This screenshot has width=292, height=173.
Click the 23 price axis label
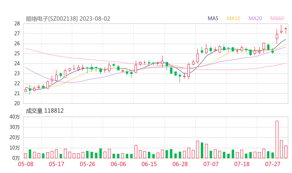point(17,74)
